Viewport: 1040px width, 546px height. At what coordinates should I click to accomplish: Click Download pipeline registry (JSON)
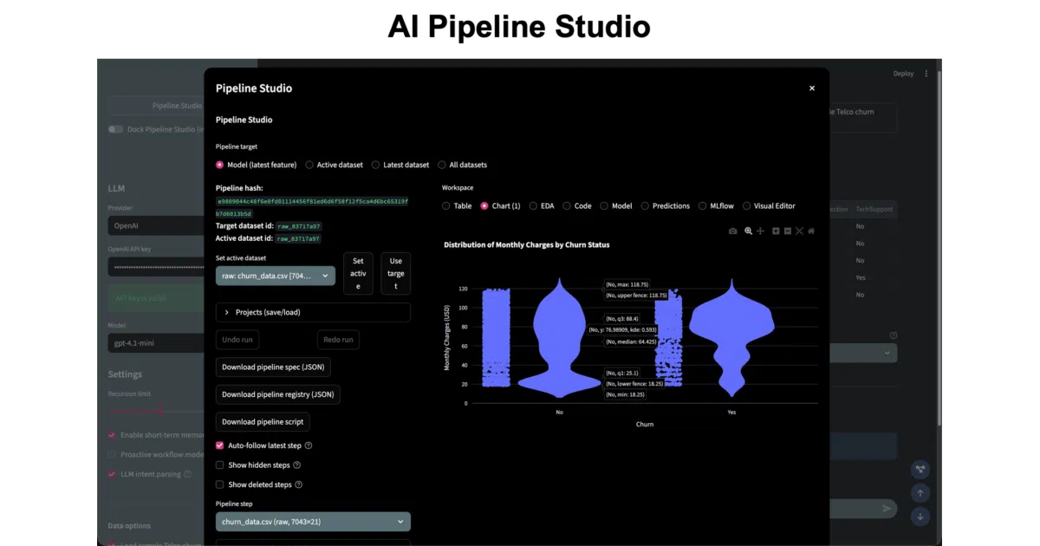tap(278, 394)
